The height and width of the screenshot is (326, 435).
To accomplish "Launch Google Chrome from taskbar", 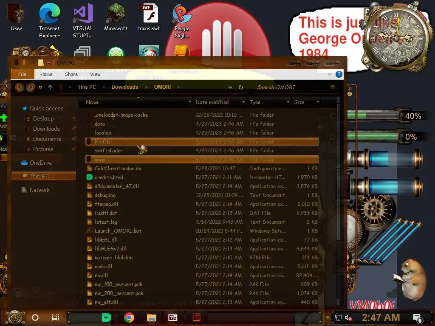I will click(129, 318).
